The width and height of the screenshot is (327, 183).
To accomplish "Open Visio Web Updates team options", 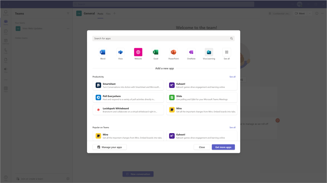I will click(x=68, y=29).
